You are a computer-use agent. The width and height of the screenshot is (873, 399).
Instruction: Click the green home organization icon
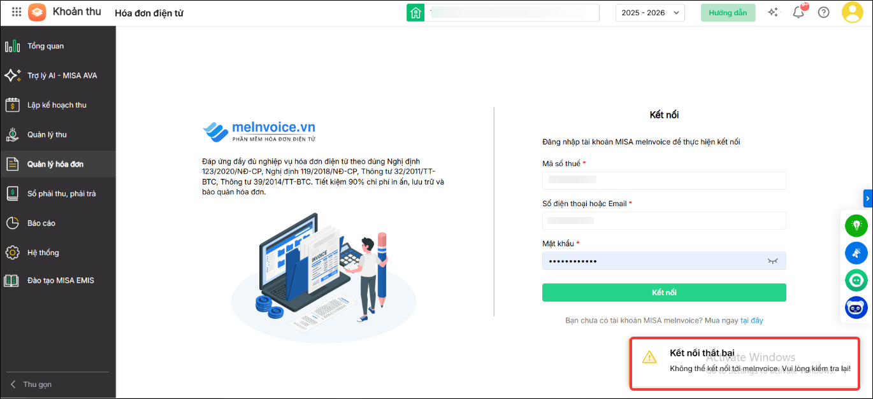coord(415,13)
